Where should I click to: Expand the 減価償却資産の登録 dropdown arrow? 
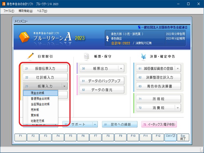click(178, 68)
